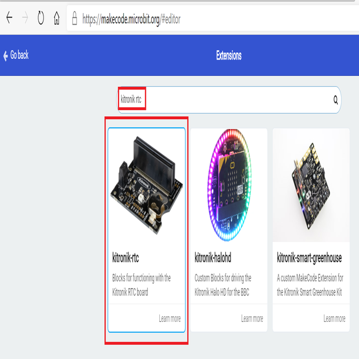
Task: Click the extensions search field
Action: point(232,100)
